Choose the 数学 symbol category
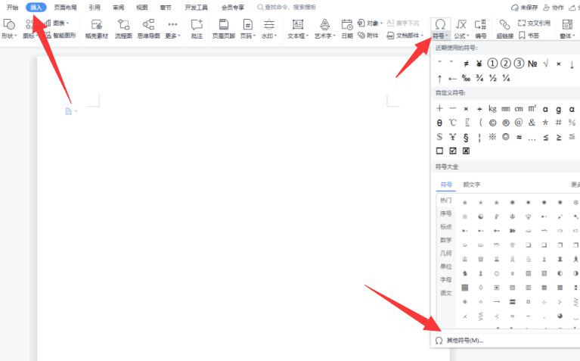 point(445,240)
